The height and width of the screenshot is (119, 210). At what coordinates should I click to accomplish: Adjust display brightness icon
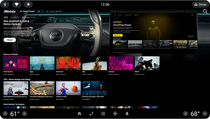coord(28,4)
